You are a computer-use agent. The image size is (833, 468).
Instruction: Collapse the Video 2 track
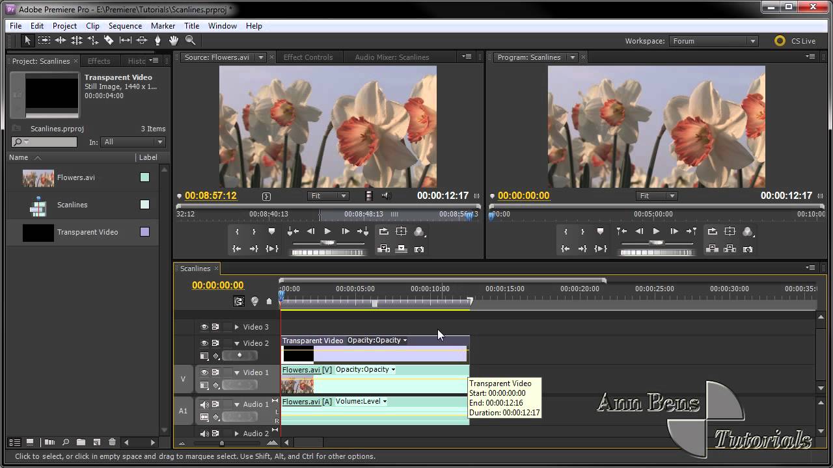pos(237,343)
